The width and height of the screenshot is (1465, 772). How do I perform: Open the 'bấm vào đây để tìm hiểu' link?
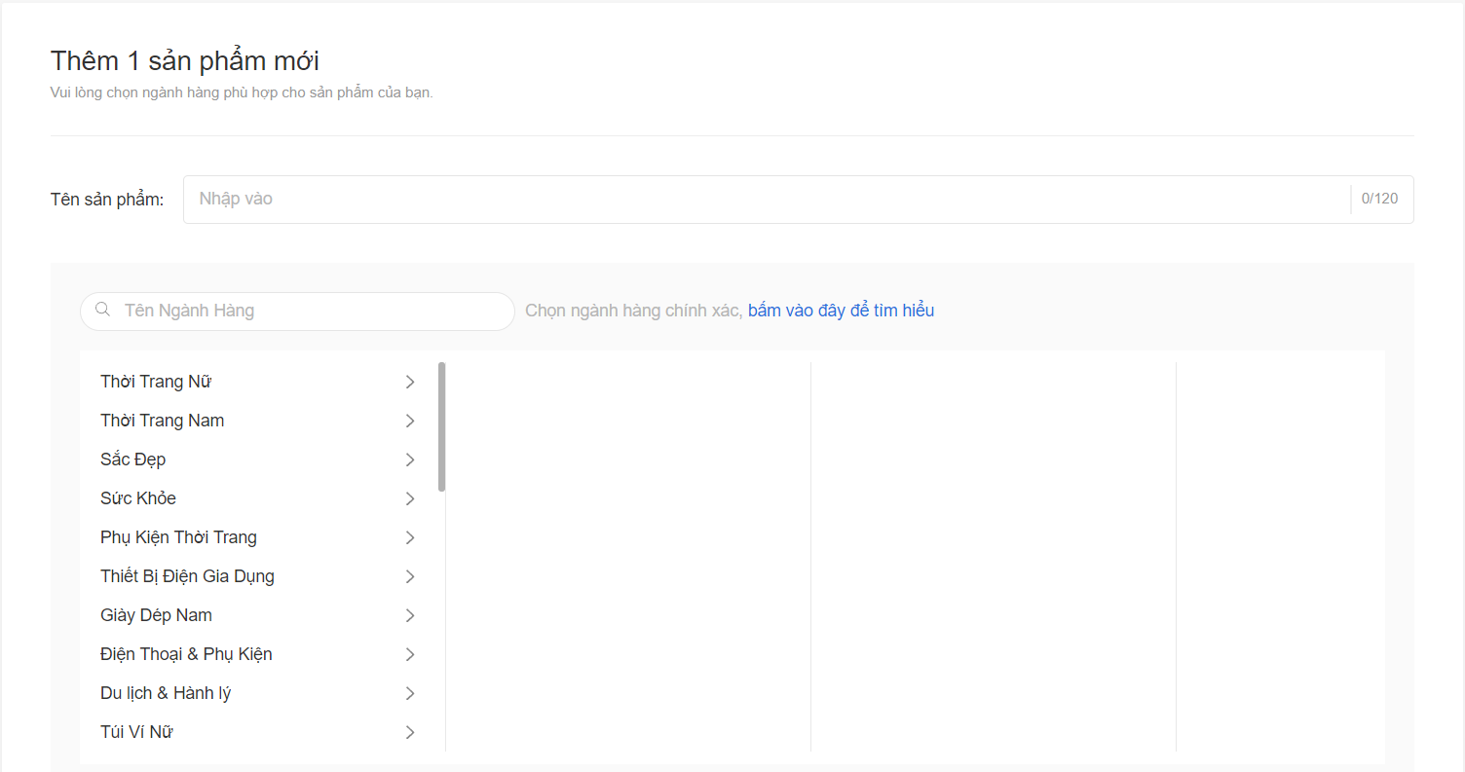click(841, 311)
